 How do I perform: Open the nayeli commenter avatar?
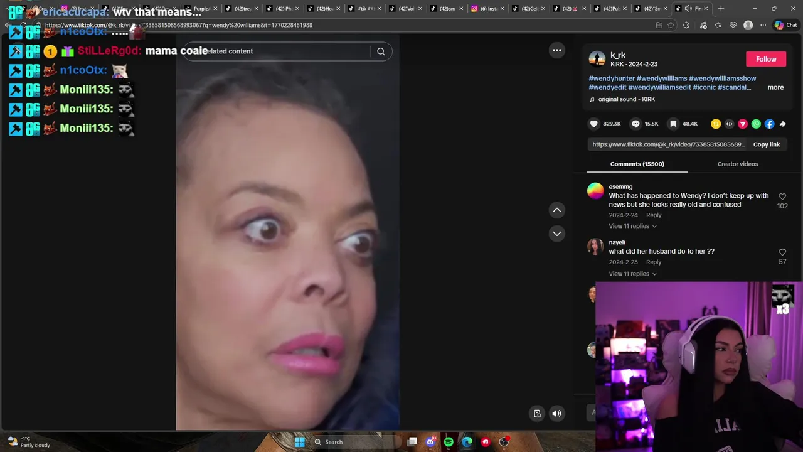[x=595, y=246]
